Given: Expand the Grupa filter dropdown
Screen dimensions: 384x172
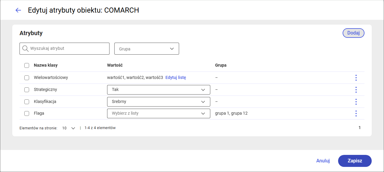Looking at the screenshot, I should pyautogui.click(x=147, y=49).
